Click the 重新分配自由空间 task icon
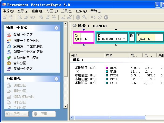The image size is (164, 123). point(9,58)
